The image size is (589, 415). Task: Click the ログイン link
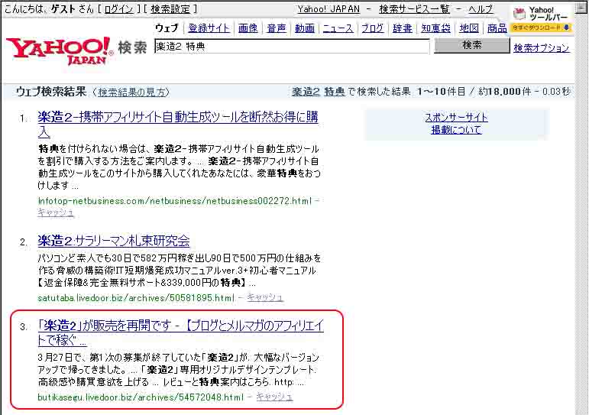118,9
